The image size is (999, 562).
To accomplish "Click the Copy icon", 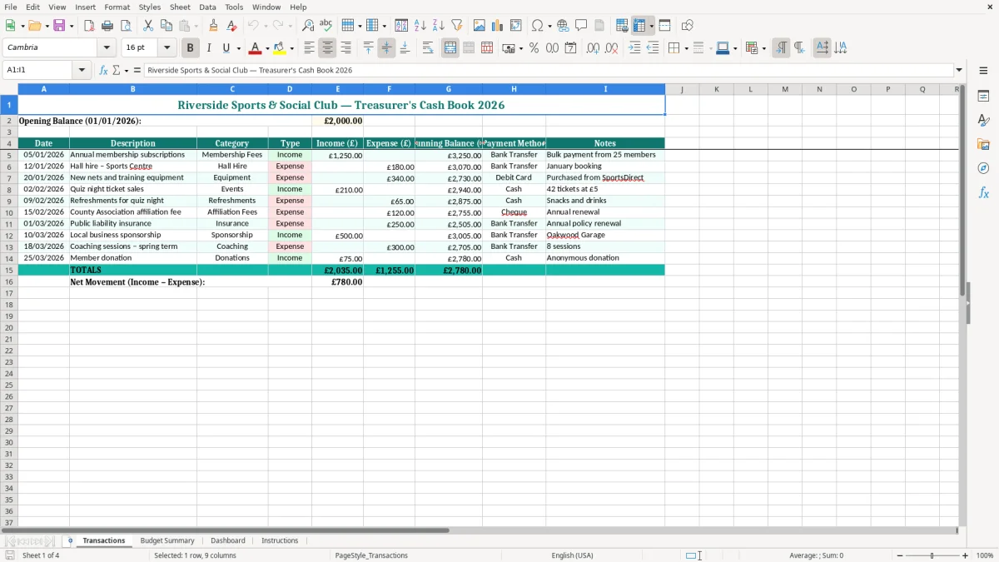I will (166, 26).
